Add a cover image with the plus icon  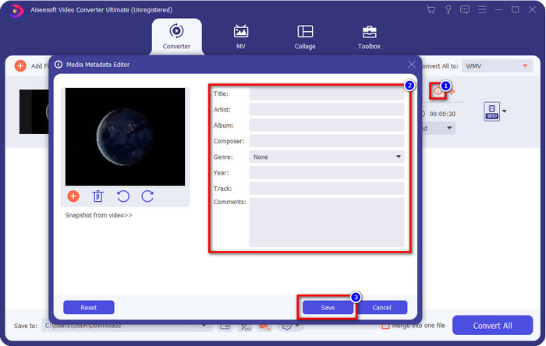73,196
